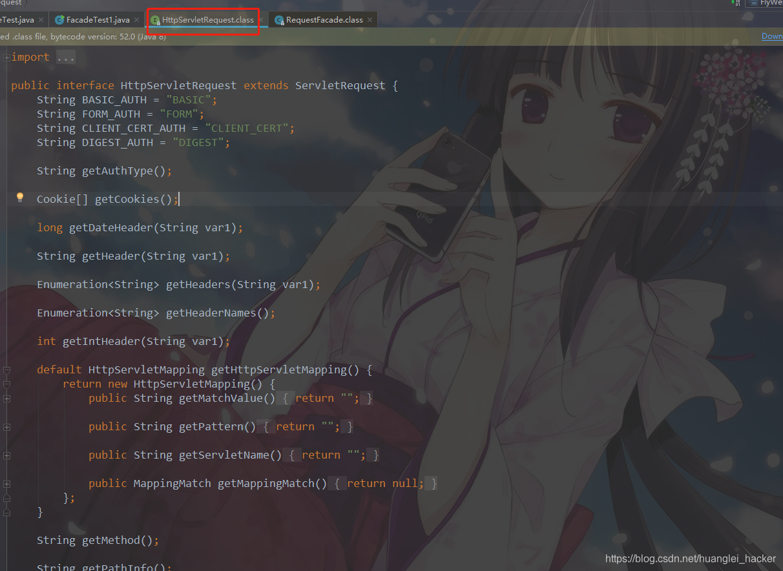Collapse the return new HttpServletMapping block
783x571 pixels.
[x=6, y=384]
